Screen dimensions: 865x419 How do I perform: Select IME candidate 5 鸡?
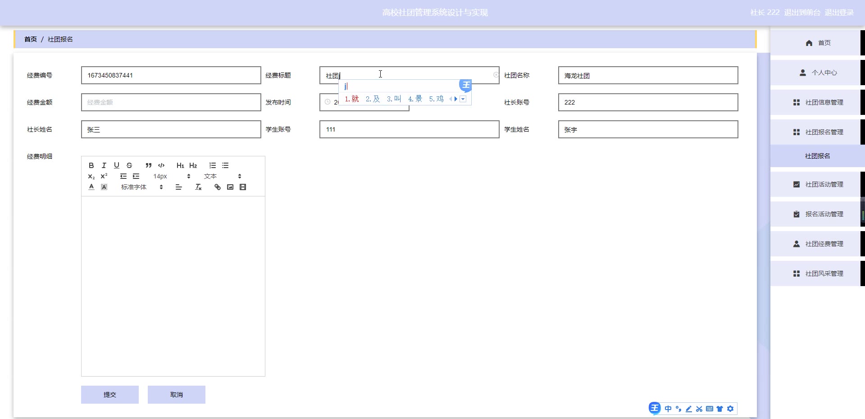(x=437, y=99)
